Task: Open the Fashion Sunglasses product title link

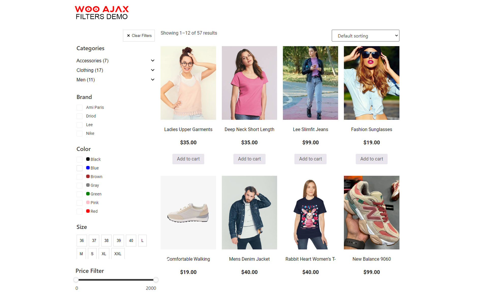Action: coord(372,130)
